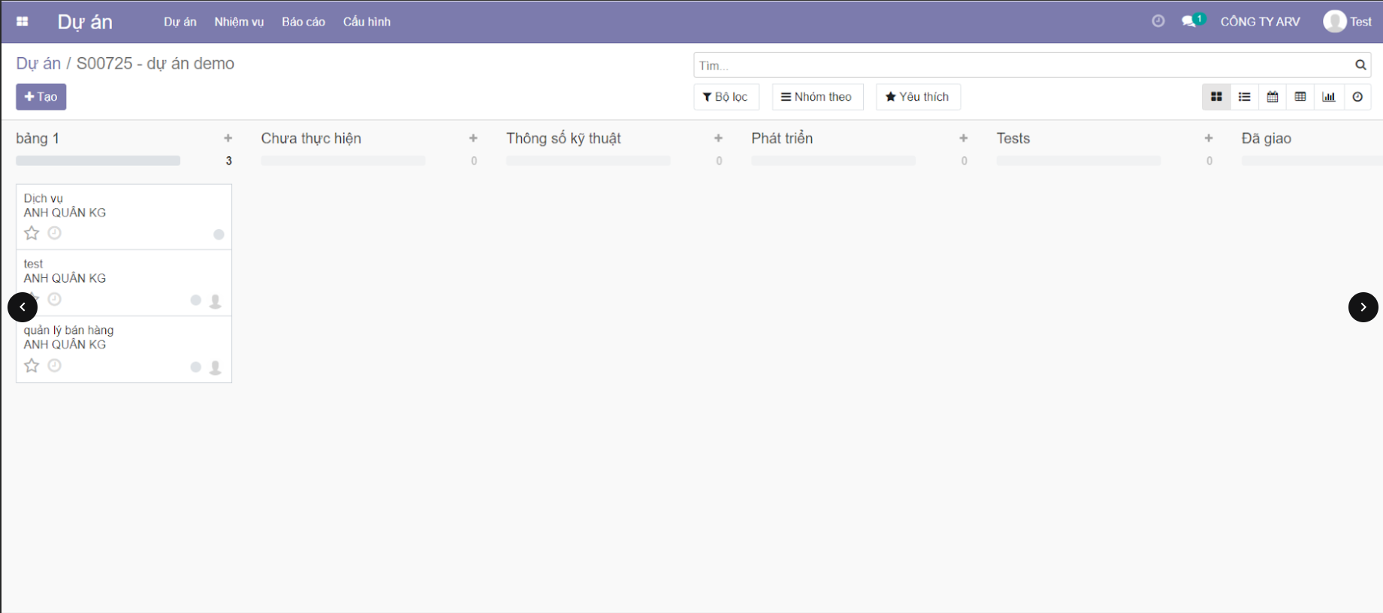Go back via Dự án breadcrumb link
This screenshot has height=613, width=1383.
(38, 64)
